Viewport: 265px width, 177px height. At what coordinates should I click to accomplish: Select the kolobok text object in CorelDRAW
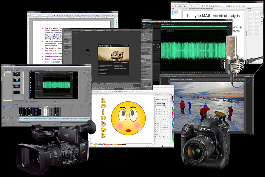tap(103, 118)
